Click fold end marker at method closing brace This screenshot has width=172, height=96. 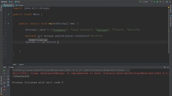tap(12, 51)
